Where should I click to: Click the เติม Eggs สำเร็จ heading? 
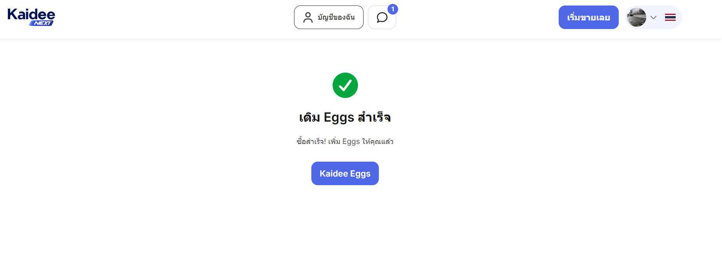coord(345,117)
